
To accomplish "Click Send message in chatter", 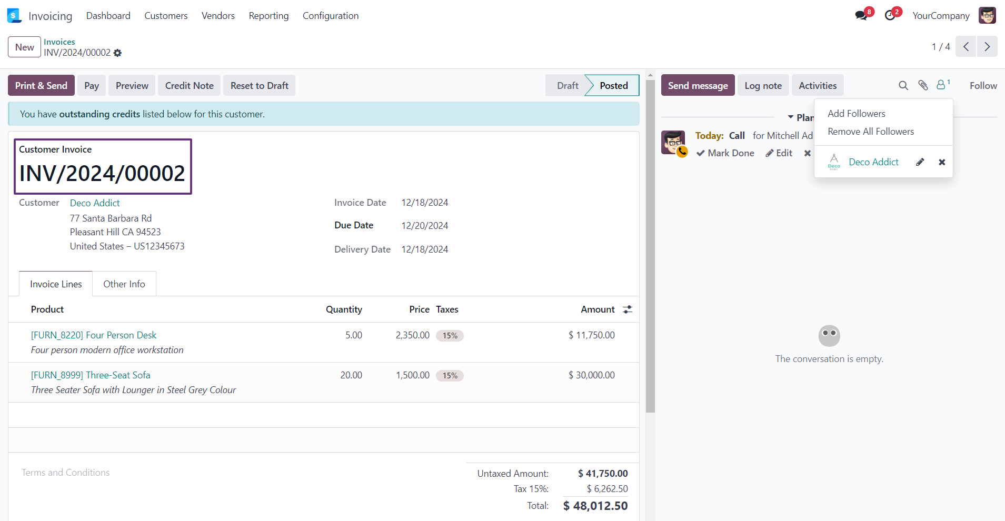I will (698, 85).
